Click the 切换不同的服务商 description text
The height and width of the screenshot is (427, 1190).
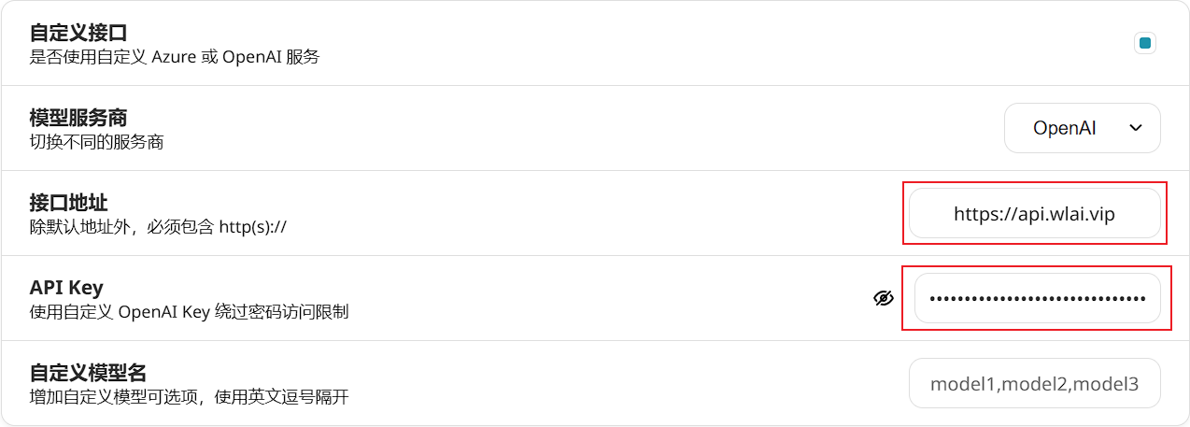click(x=96, y=142)
